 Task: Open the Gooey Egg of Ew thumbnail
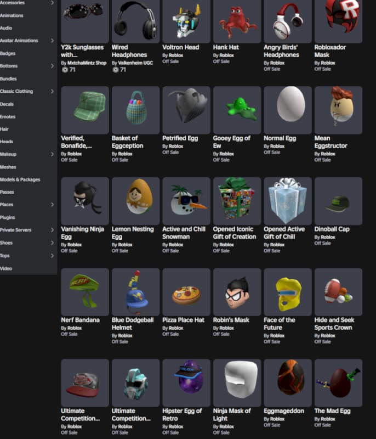[x=237, y=110]
